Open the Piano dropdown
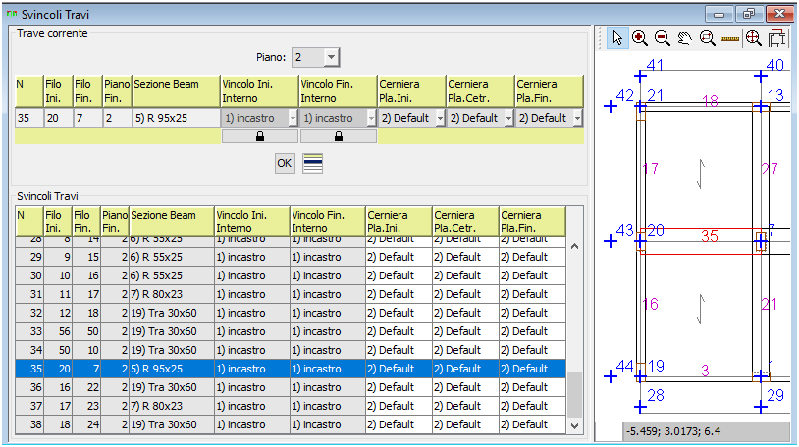 [331, 57]
